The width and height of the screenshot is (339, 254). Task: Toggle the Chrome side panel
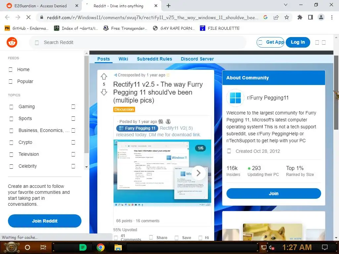coord(311,17)
